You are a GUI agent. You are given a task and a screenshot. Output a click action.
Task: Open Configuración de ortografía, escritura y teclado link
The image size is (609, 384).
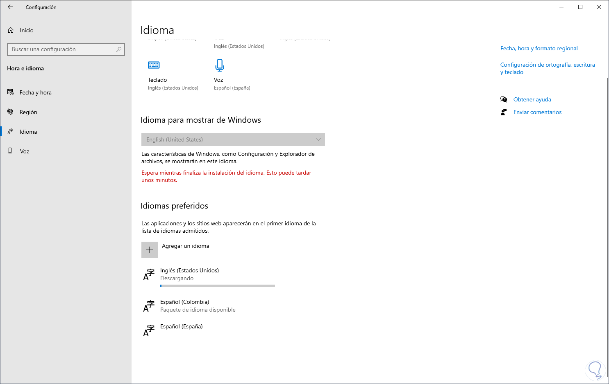(548, 68)
